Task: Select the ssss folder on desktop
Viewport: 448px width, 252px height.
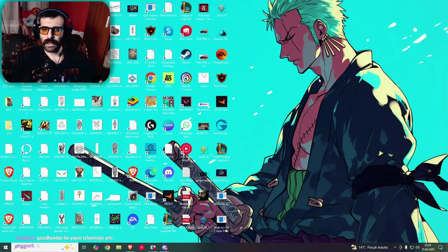Action: point(9,127)
